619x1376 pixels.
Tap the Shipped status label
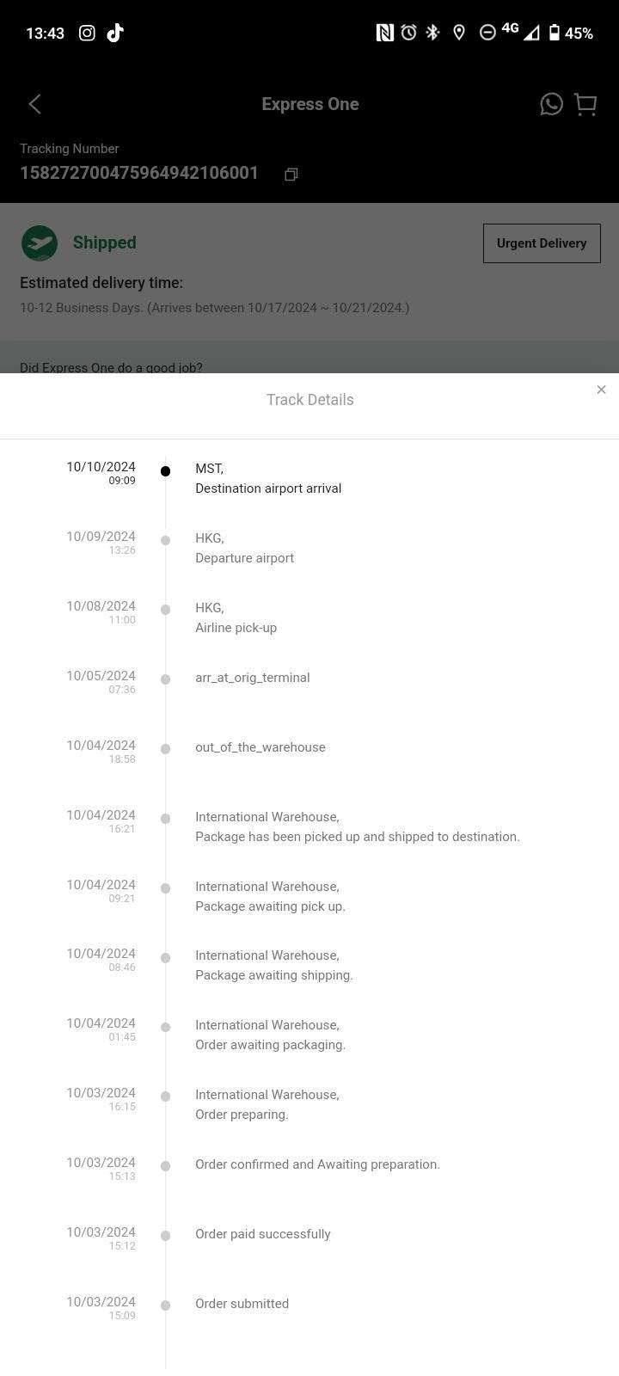104,243
